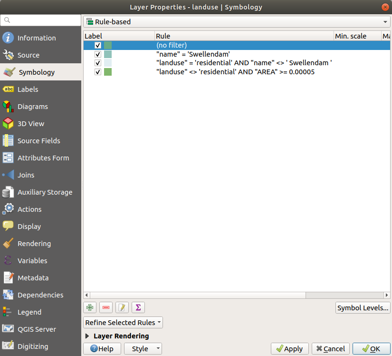Switch to the Labels tab

(x=28, y=89)
